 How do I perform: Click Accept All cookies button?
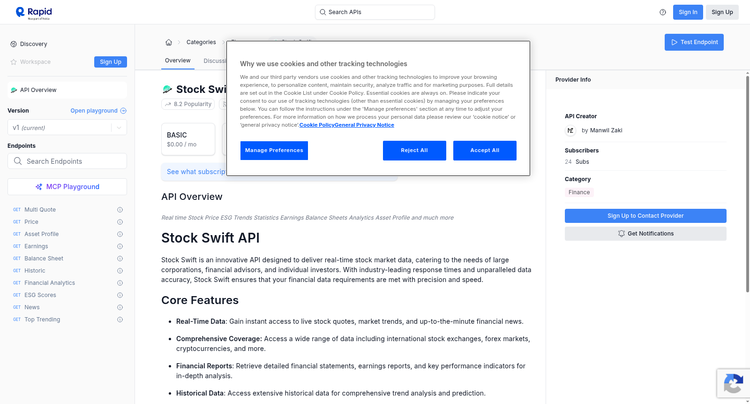[485, 151]
